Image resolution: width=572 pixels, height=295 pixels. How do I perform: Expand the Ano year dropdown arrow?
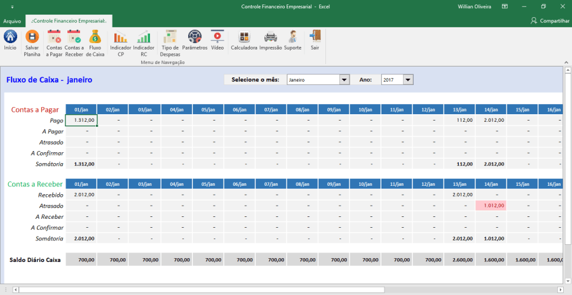408,80
